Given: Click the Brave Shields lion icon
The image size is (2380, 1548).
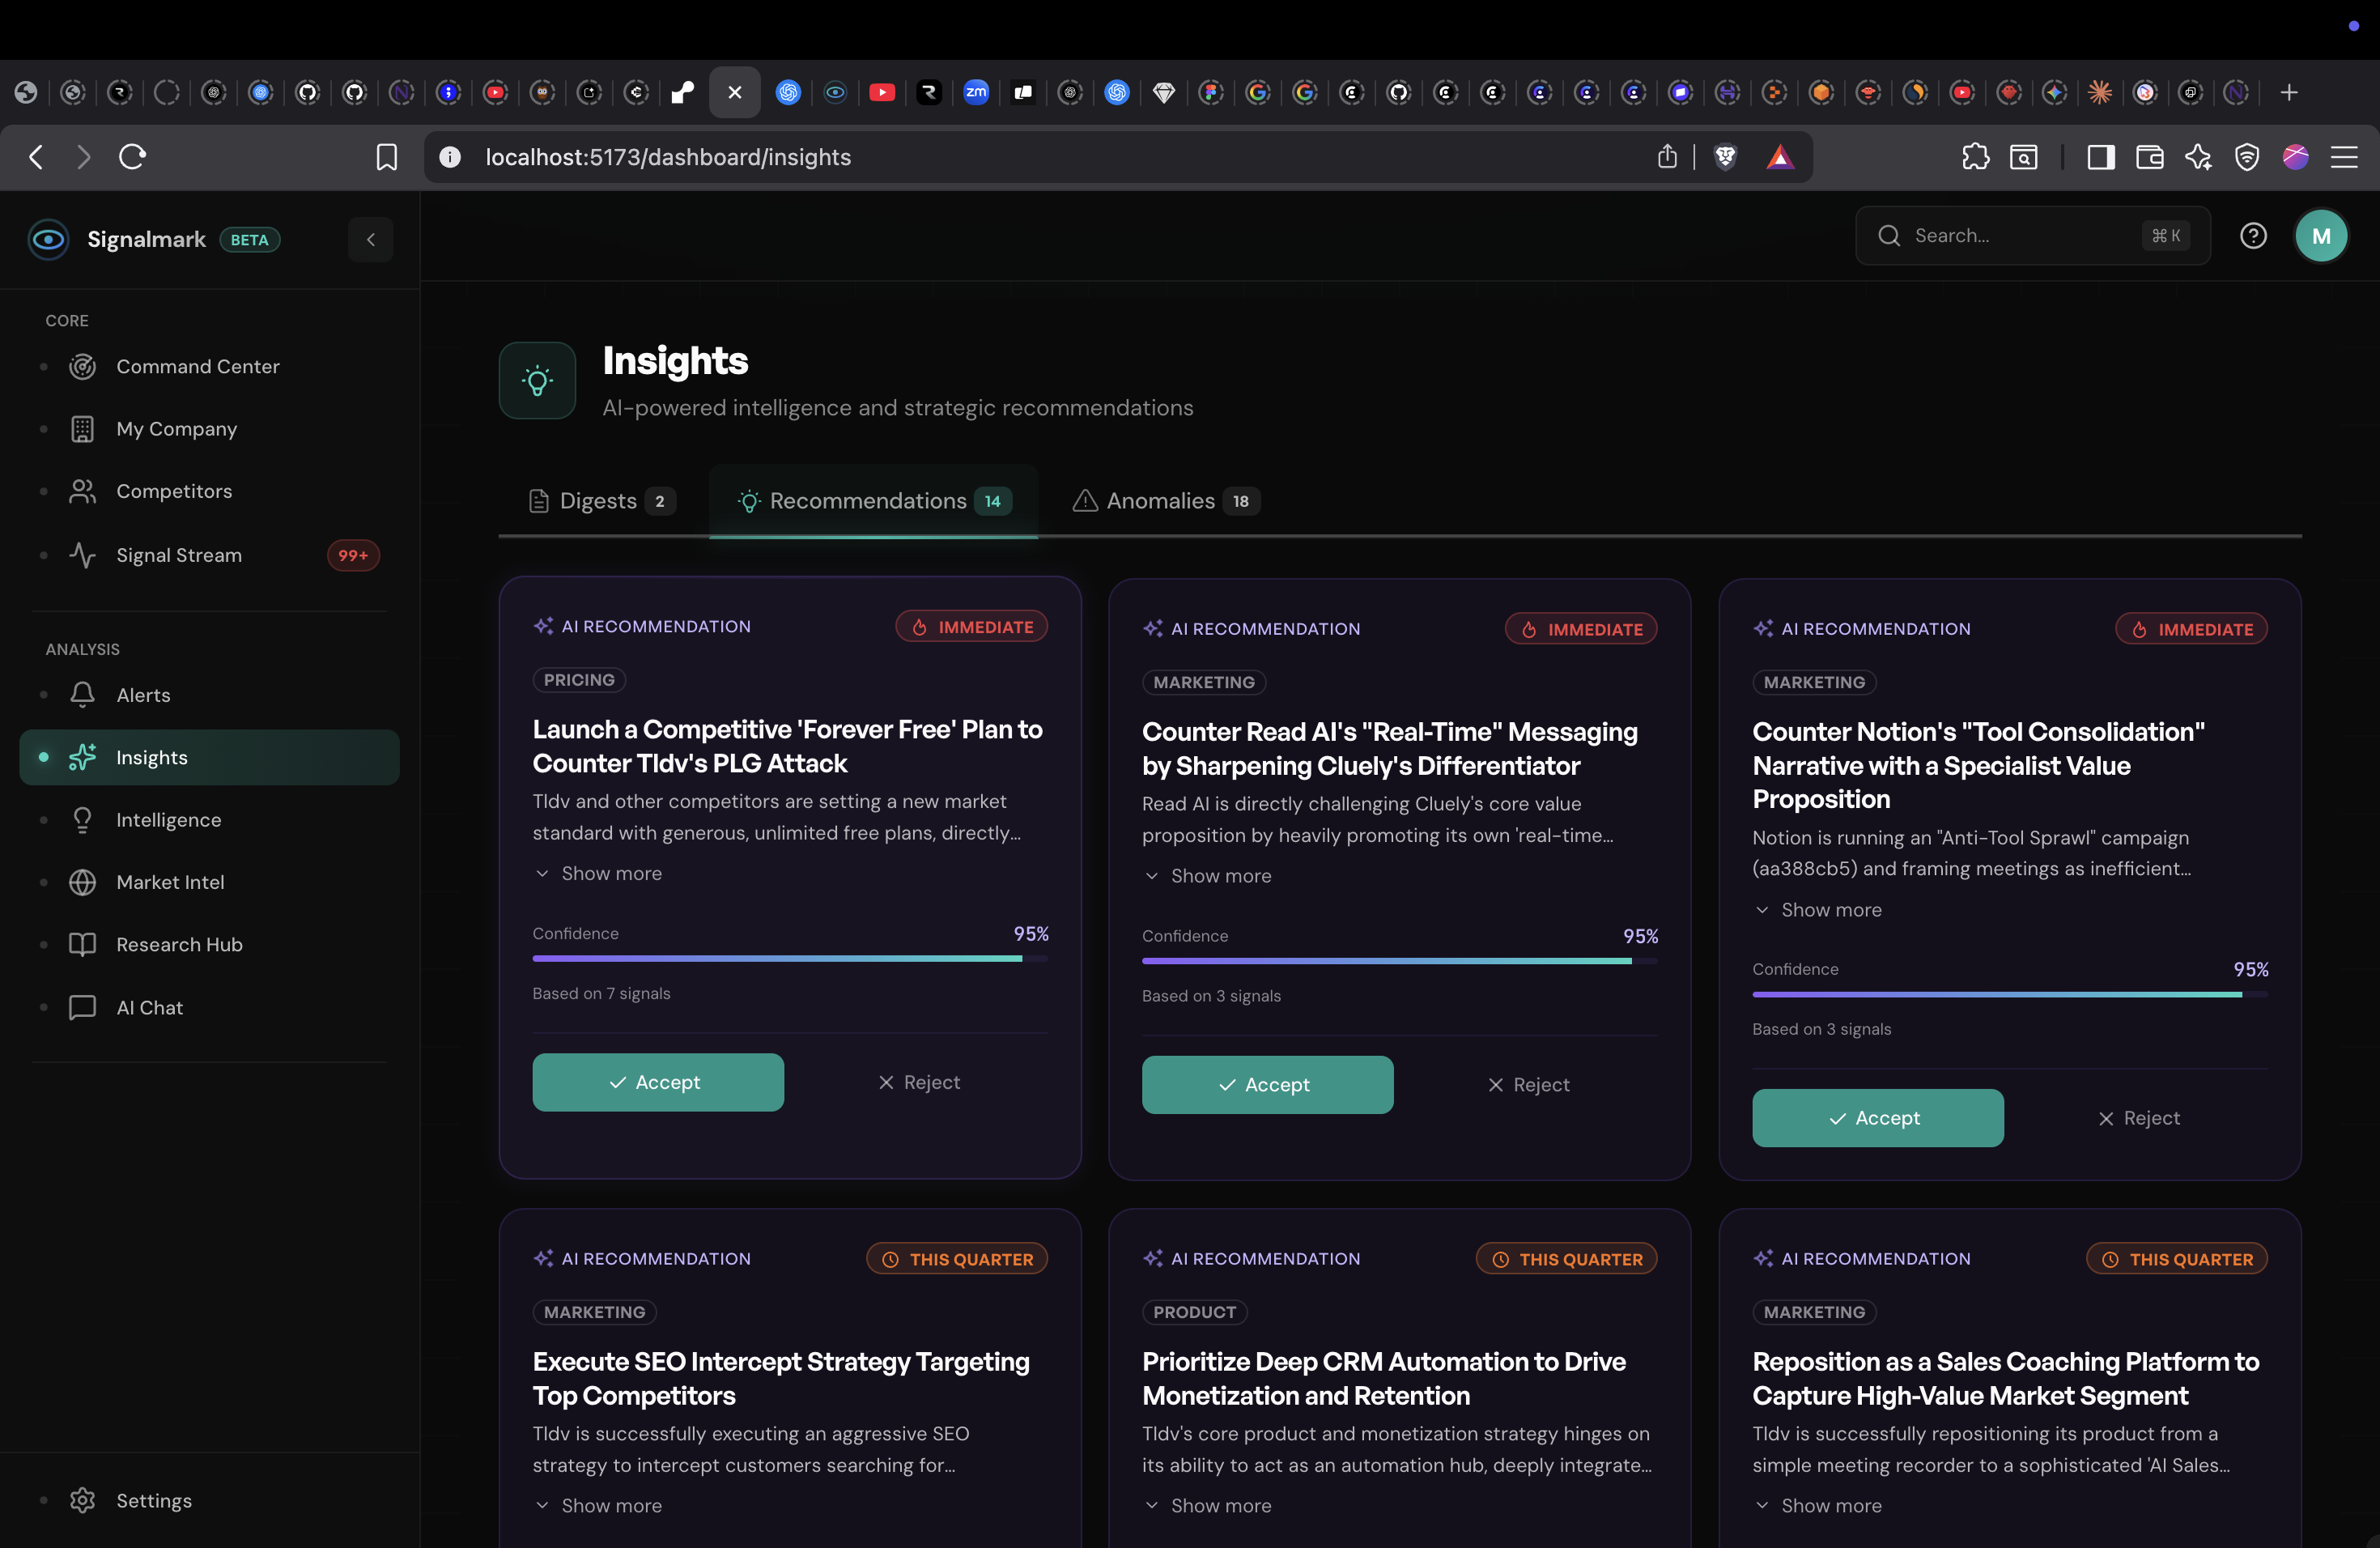Looking at the screenshot, I should pyautogui.click(x=1725, y=157).
